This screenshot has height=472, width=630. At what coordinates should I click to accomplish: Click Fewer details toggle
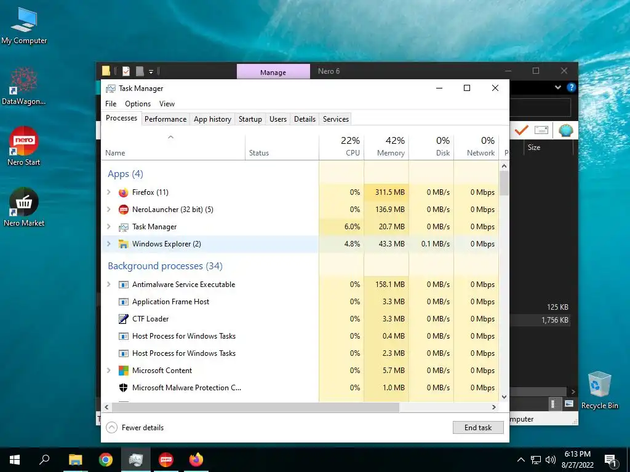tap(135, 428)
